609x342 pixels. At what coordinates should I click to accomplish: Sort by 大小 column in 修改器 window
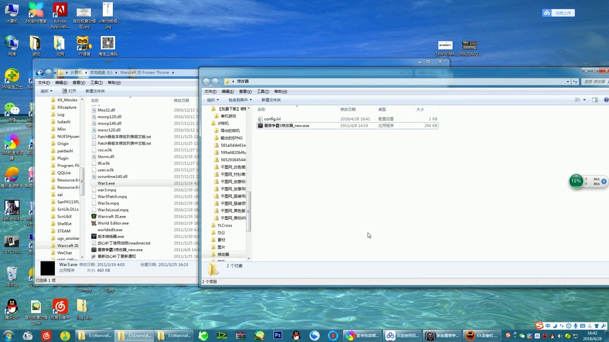(x=420, y=109)
